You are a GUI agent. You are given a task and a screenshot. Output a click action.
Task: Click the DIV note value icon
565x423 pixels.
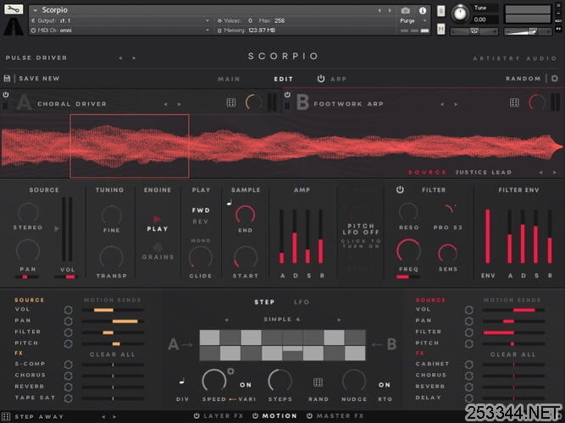click(x=182, y=381)
